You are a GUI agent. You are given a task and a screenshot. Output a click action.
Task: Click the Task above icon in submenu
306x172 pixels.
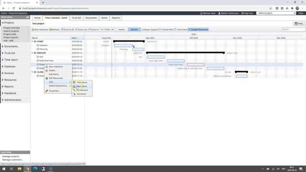point(74,83)
